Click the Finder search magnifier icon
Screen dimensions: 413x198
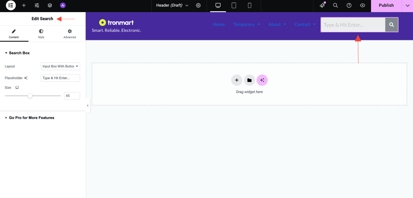coord(336,6)
